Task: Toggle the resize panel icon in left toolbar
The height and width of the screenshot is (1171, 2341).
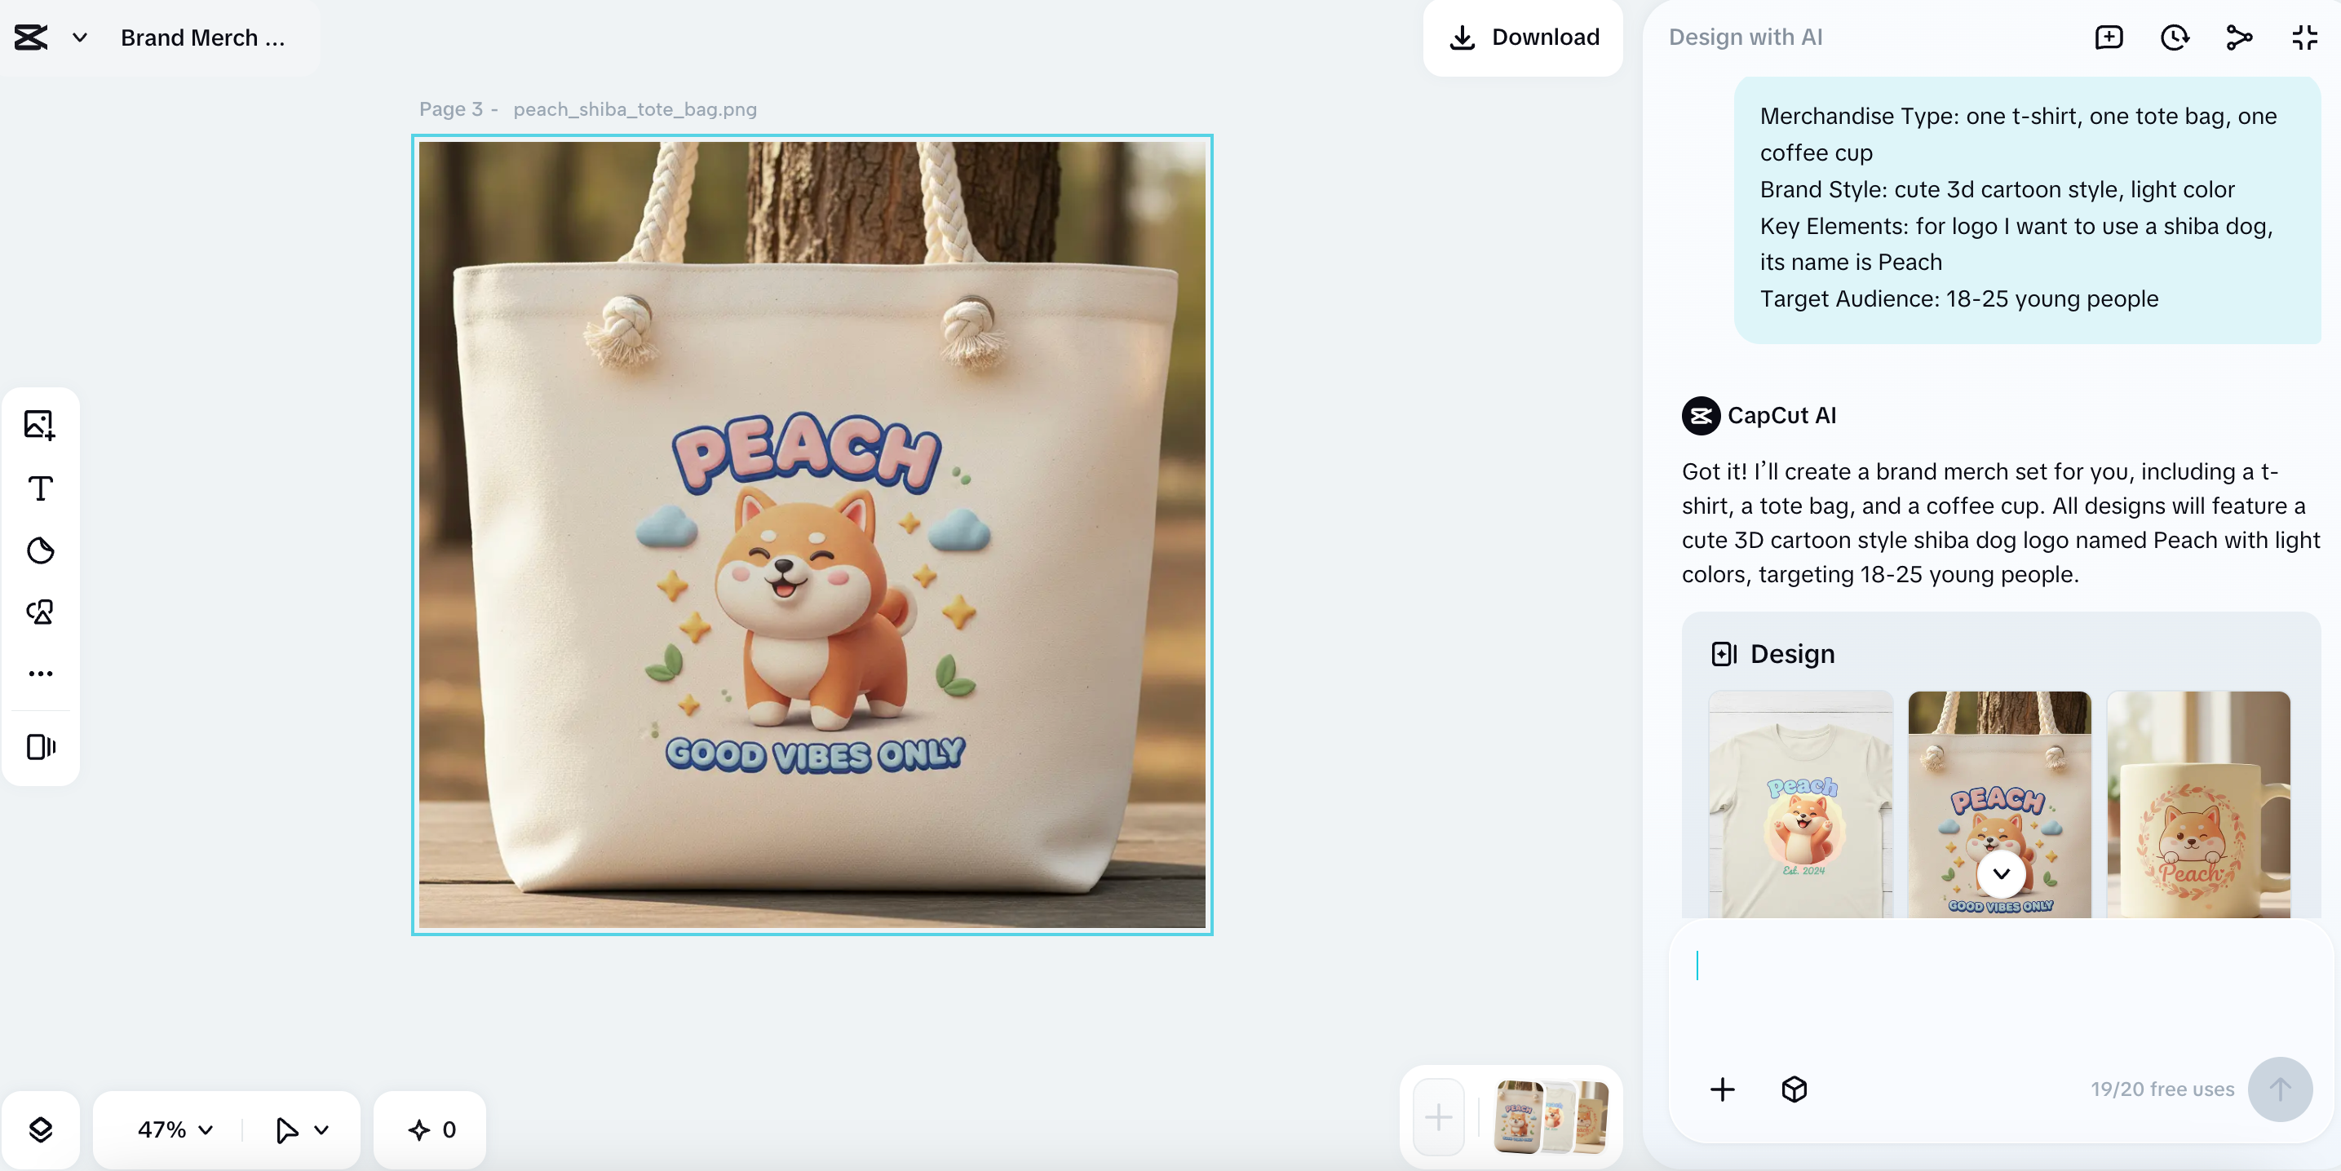Action: click(x=40, y=747)
